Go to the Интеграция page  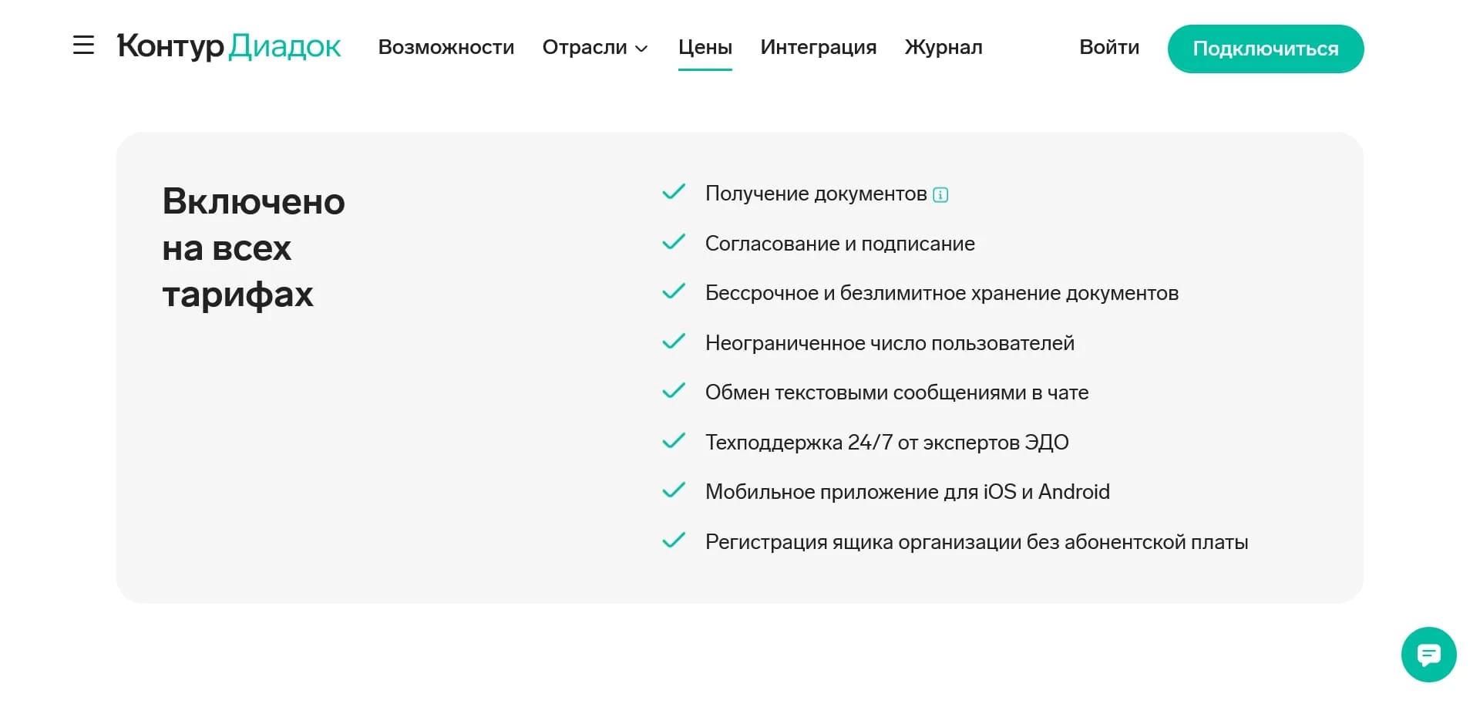coord(818,48)
